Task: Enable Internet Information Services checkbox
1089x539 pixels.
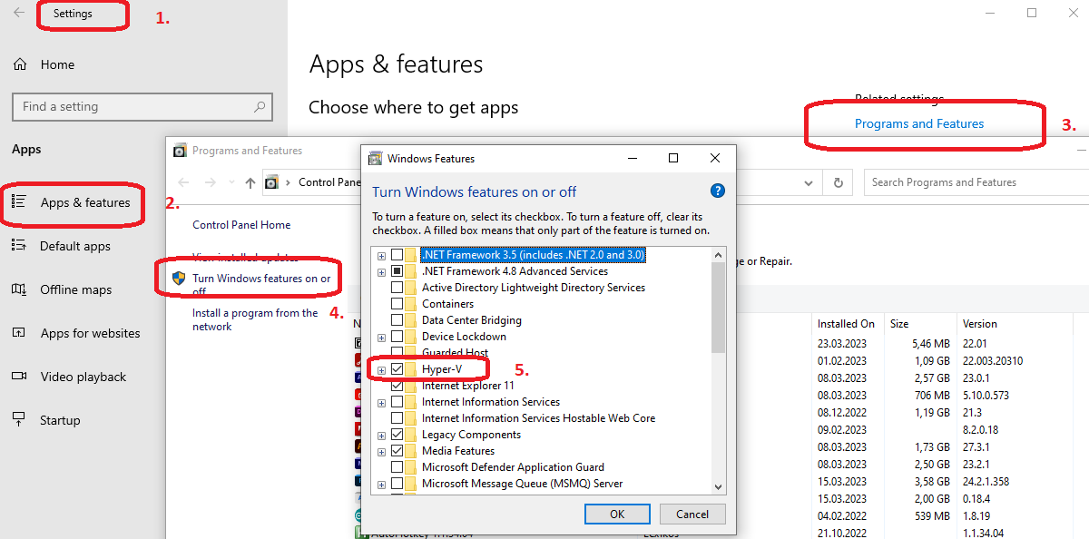Action: pyautogui.click(x=397, y=402)
